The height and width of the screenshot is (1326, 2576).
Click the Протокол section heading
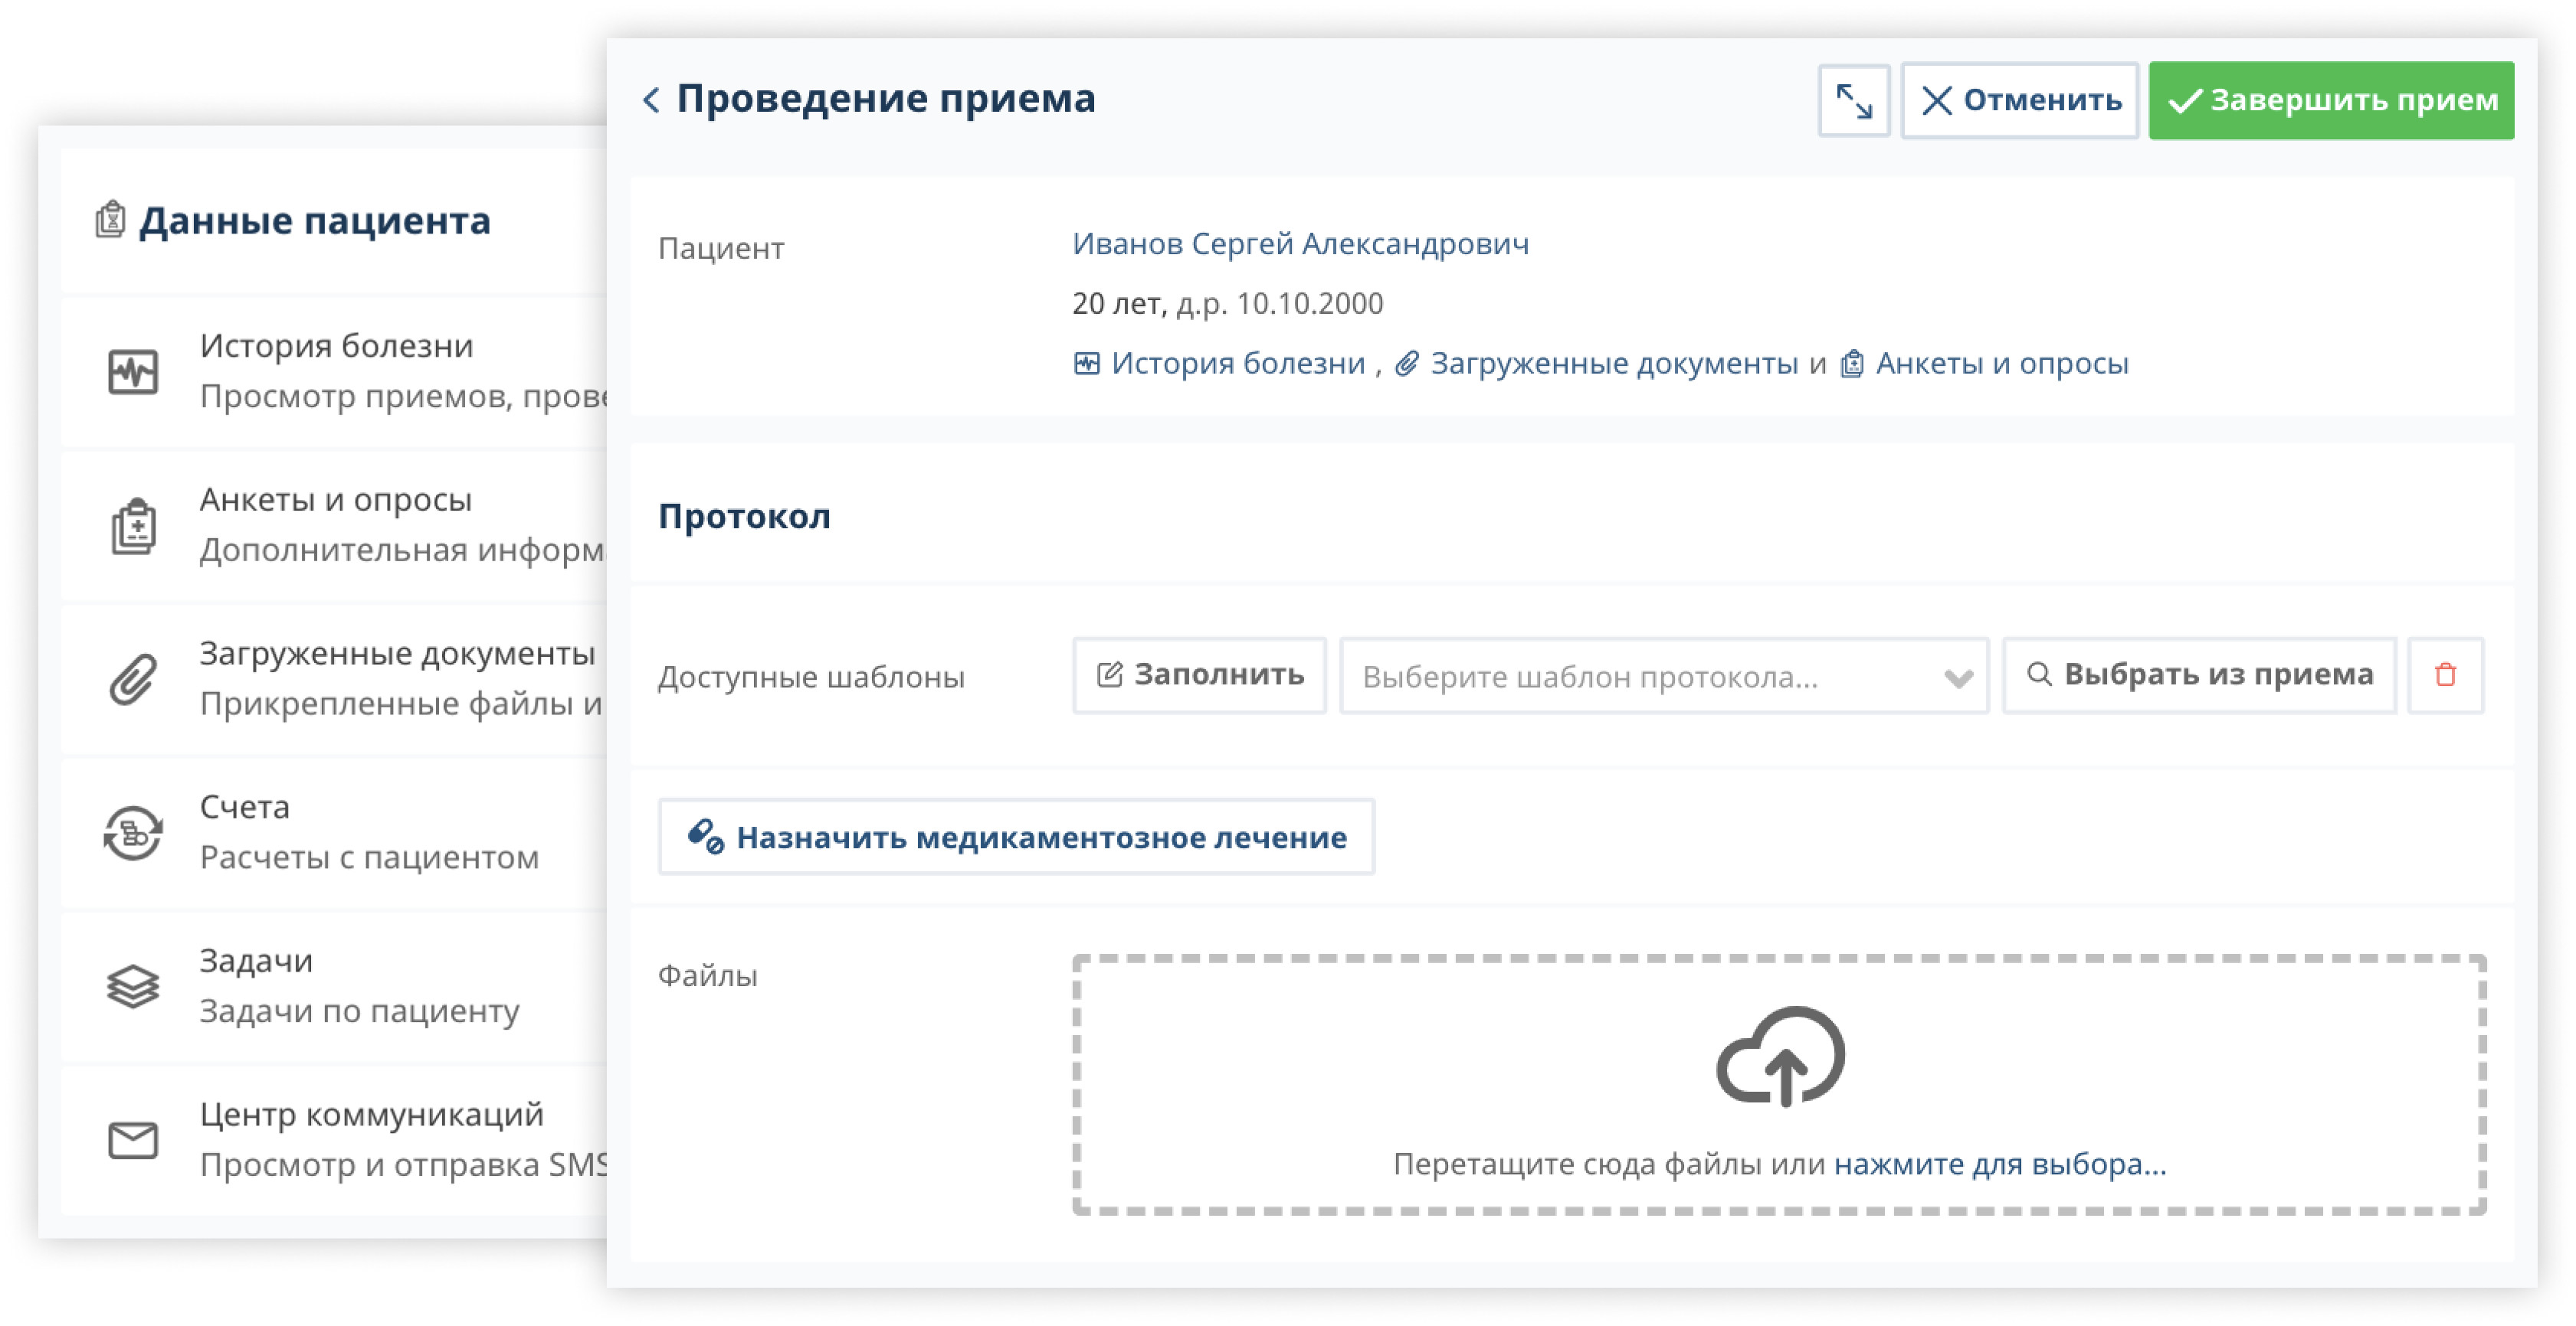(x=744, y=517)
